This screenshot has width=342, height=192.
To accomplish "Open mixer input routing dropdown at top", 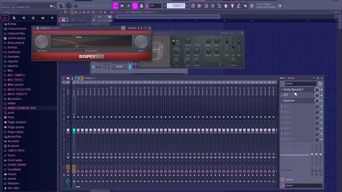I will click(300, 84).
